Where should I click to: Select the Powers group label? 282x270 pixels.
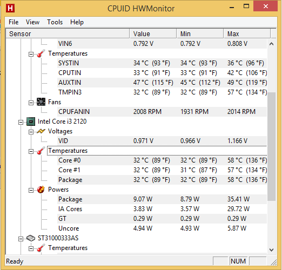pyautogui.click(x=58, y=190)
